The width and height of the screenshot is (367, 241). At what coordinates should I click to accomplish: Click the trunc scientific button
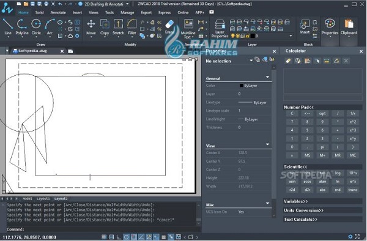pos(353,190)
